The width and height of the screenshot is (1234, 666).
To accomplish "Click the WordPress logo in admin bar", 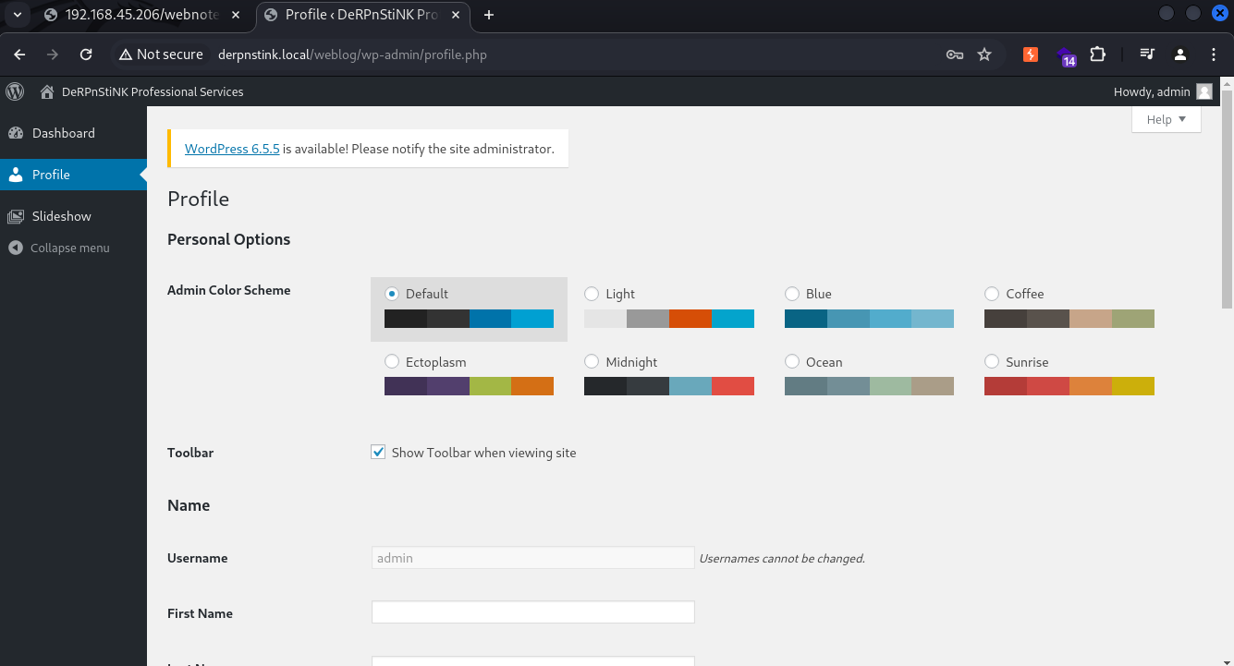I will 15,91.
